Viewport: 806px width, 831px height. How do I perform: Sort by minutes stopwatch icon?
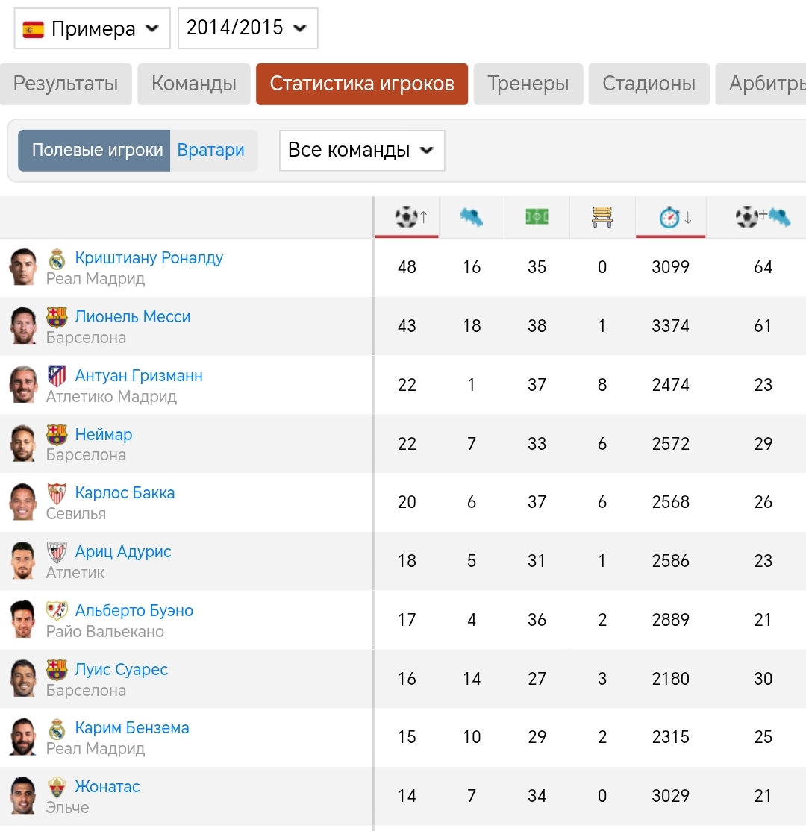click(669, 217)
